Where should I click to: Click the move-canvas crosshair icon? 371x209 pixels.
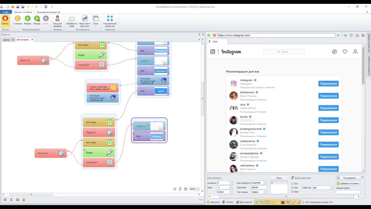click(x=175, y=189)
